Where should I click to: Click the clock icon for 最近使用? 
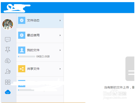coord(22,35)
